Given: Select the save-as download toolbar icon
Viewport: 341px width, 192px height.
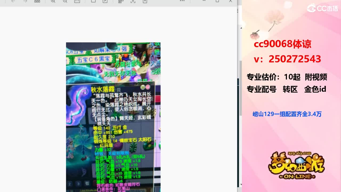Looking at the screenshot, I should [145, 1].
